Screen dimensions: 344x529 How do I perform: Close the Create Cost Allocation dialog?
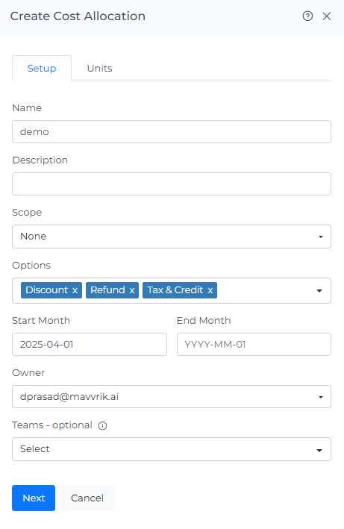pos(326,16)
